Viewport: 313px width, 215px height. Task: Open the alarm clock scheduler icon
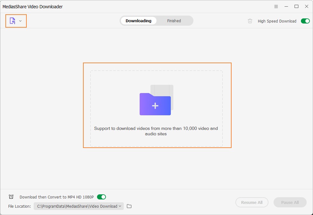click(x=11, y=197)
